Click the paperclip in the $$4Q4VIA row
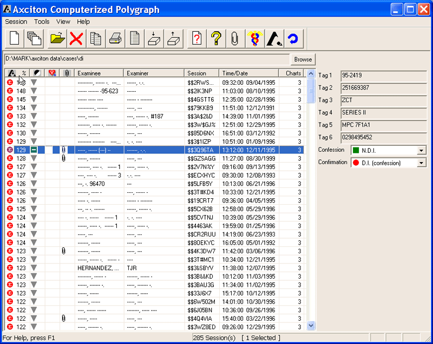Image resolution: width=433 pixels, height=344 pixels. 63,319
